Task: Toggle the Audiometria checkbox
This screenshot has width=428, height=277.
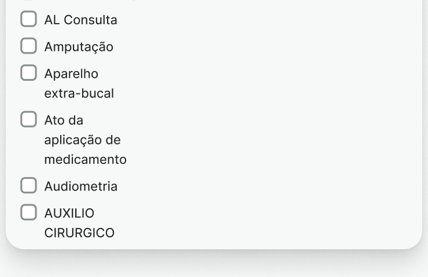Action: click(x=28, y=185)
